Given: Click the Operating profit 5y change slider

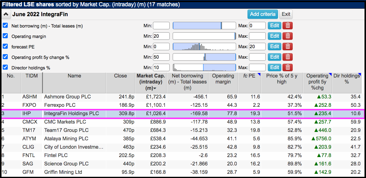Looking at the screenshot, I should [204, 57].
